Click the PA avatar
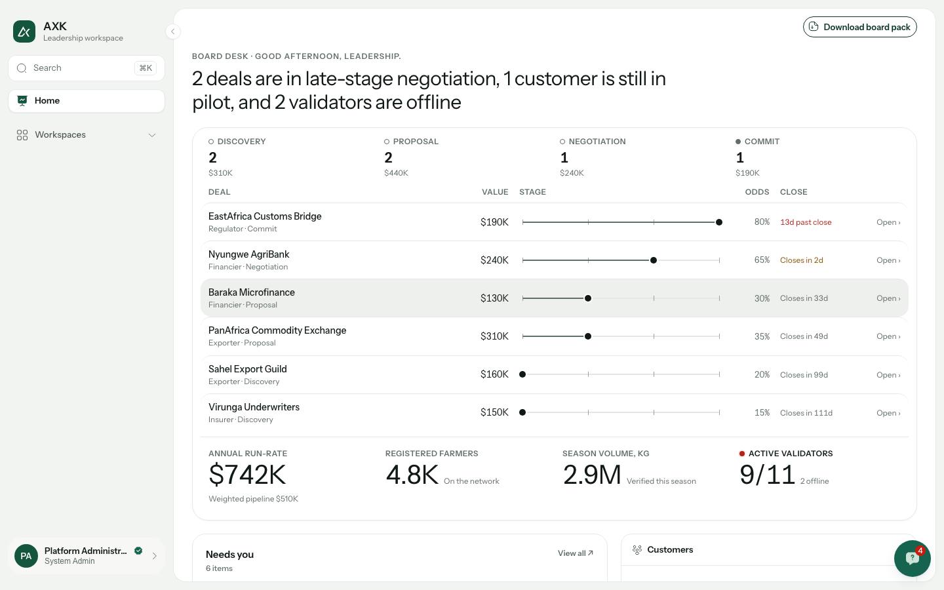944x590 pixels. pos(26,556)
